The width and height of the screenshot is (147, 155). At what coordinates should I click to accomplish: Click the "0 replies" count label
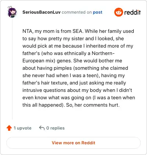click(55, 128)
